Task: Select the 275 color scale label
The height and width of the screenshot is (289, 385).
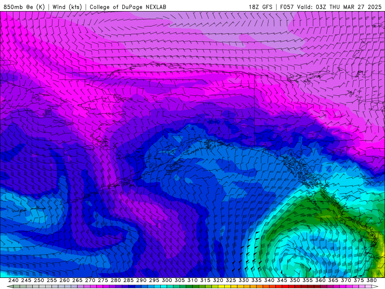Action: click(x=103, y=280)
